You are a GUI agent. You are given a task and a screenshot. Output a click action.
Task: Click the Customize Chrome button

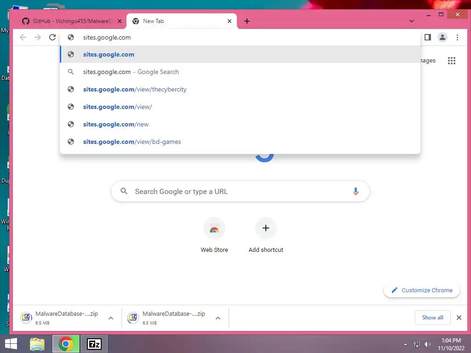[422, 290]
